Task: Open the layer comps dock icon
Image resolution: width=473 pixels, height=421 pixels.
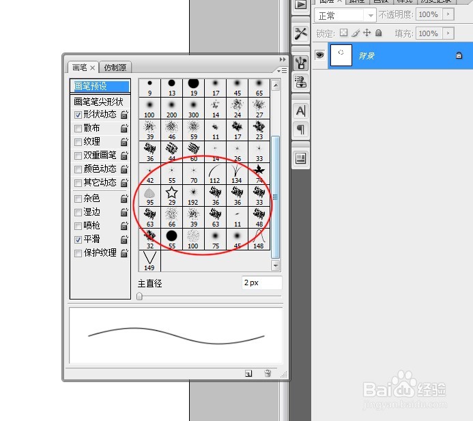Action: 301,158
